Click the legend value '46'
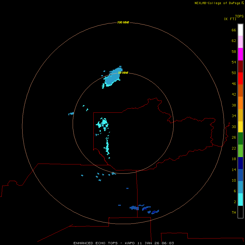245x245 pixels. (234, 84)
